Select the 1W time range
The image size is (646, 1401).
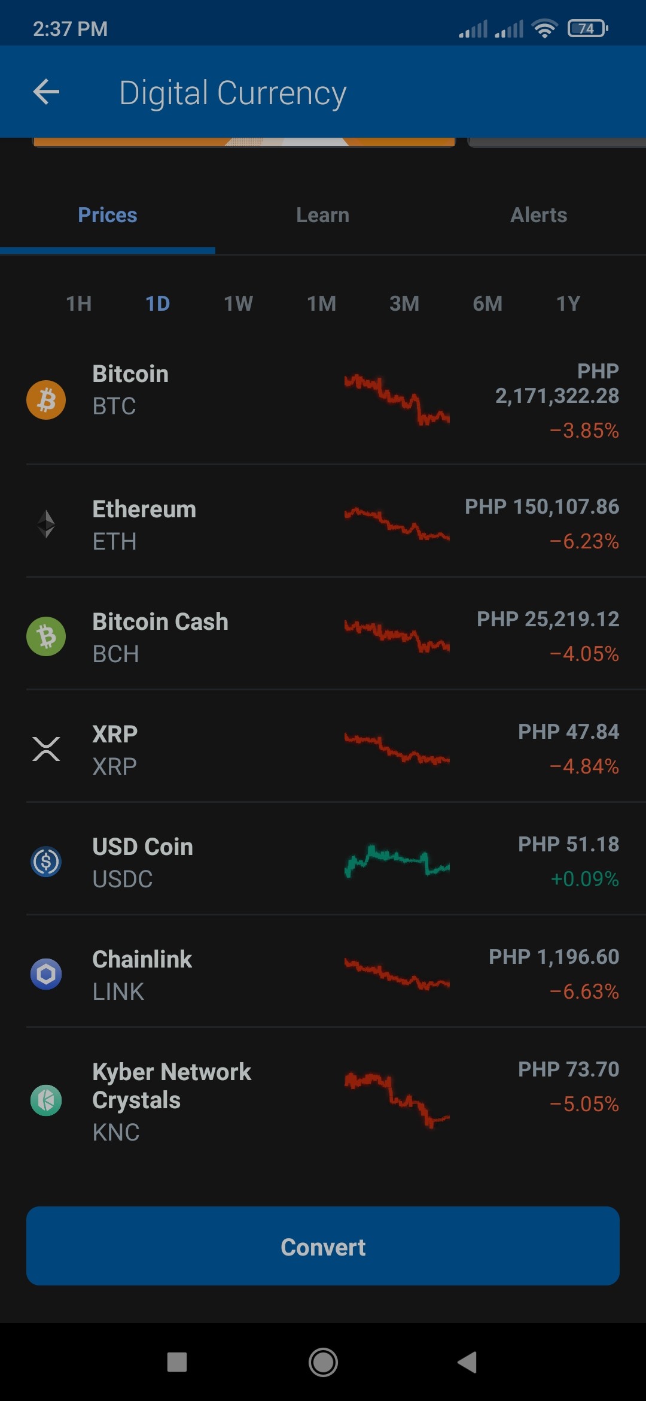(238, 304)
